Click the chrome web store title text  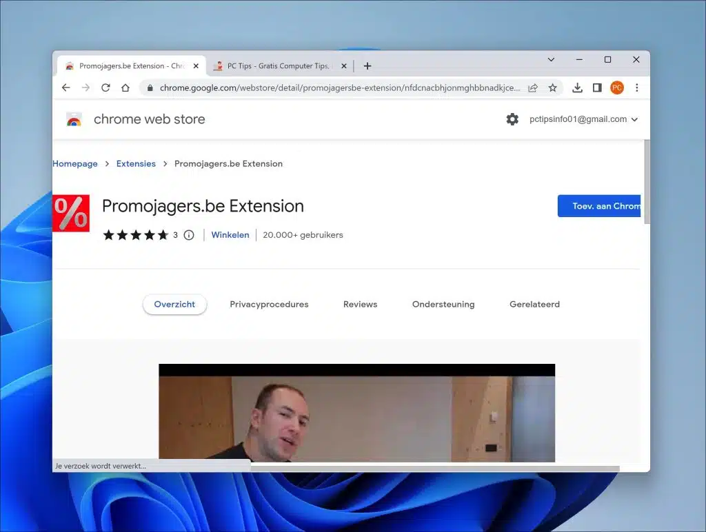click(x=150, y=119)
